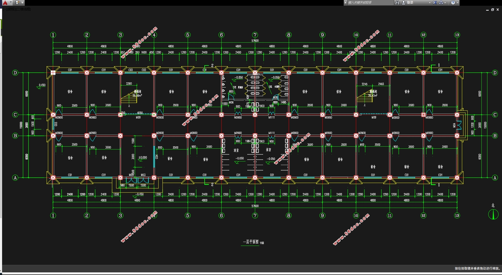Click the binoculars search icon

point(397,3)
